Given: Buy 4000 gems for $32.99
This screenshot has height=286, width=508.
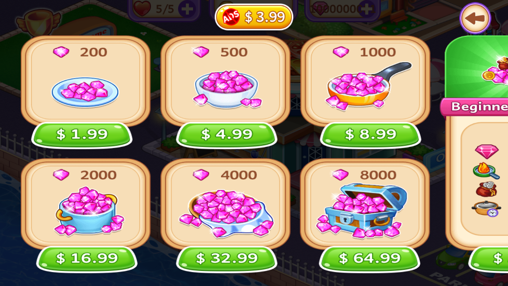Looking at the screenshot, I should [x=226, y=258].
